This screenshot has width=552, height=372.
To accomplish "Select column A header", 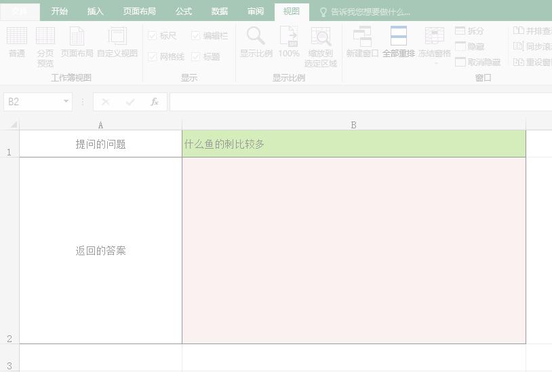I will pyautogui.click(x=100, y=125).
